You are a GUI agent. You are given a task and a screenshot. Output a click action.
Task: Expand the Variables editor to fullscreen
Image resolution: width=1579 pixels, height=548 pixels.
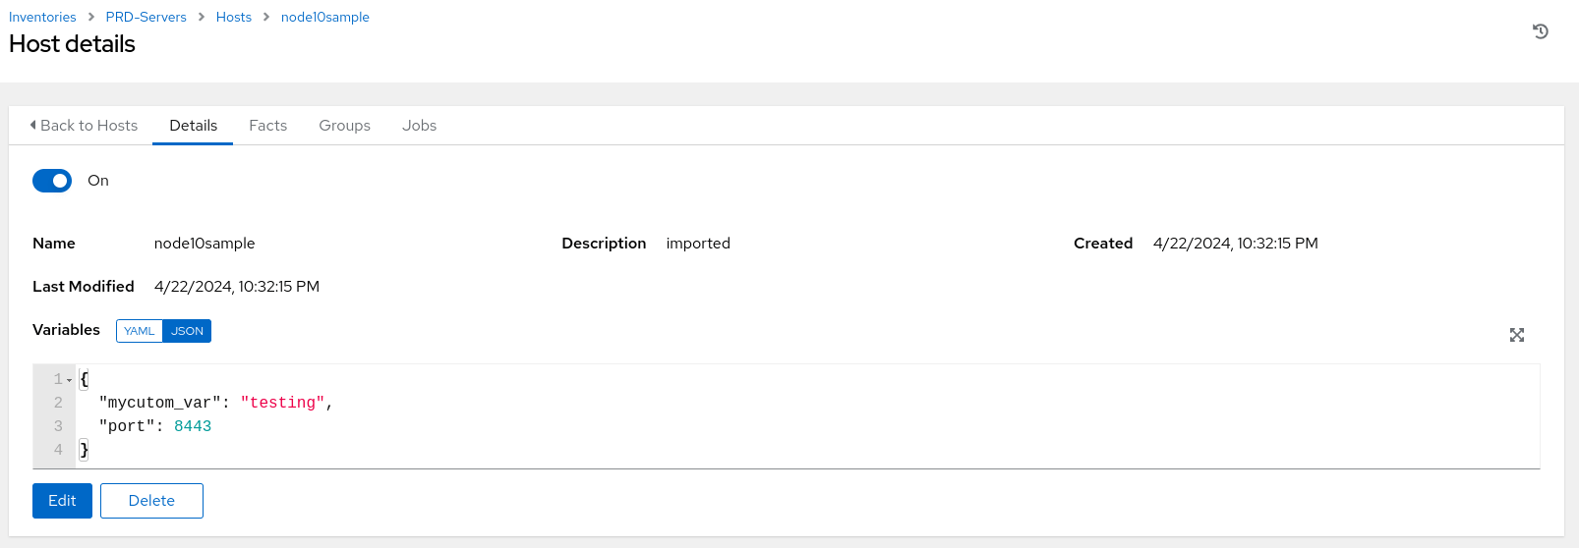(1517, 335)
